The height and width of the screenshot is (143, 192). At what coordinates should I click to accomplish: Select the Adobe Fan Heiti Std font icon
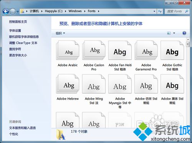pyautogui.click(x=120, y=50)
